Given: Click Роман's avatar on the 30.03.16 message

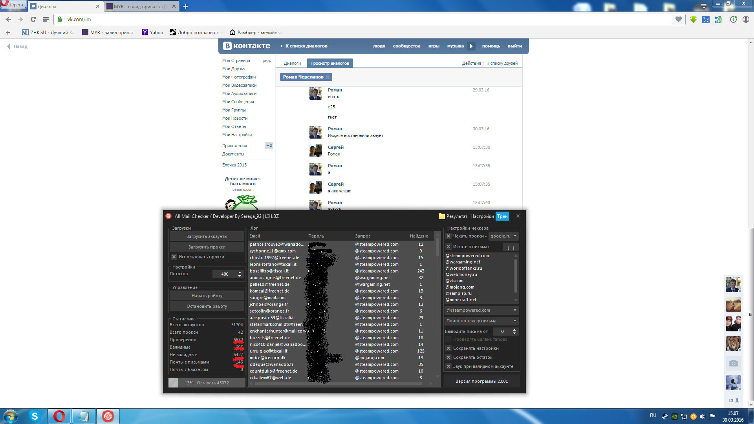Looking at the screenshot, I should coord(315,132).
